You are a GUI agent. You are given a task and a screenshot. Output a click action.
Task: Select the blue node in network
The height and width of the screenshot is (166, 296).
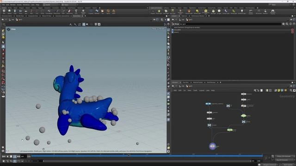(x=208, y=104)
